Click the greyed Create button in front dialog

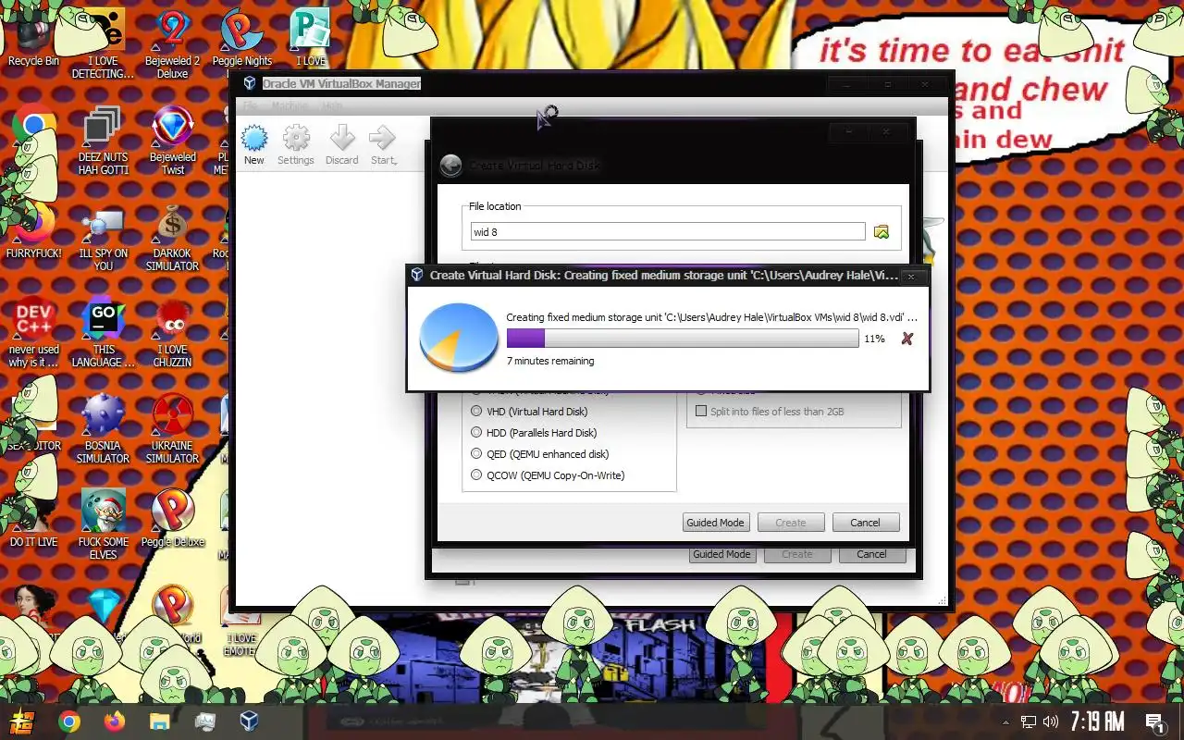point(791,523)
